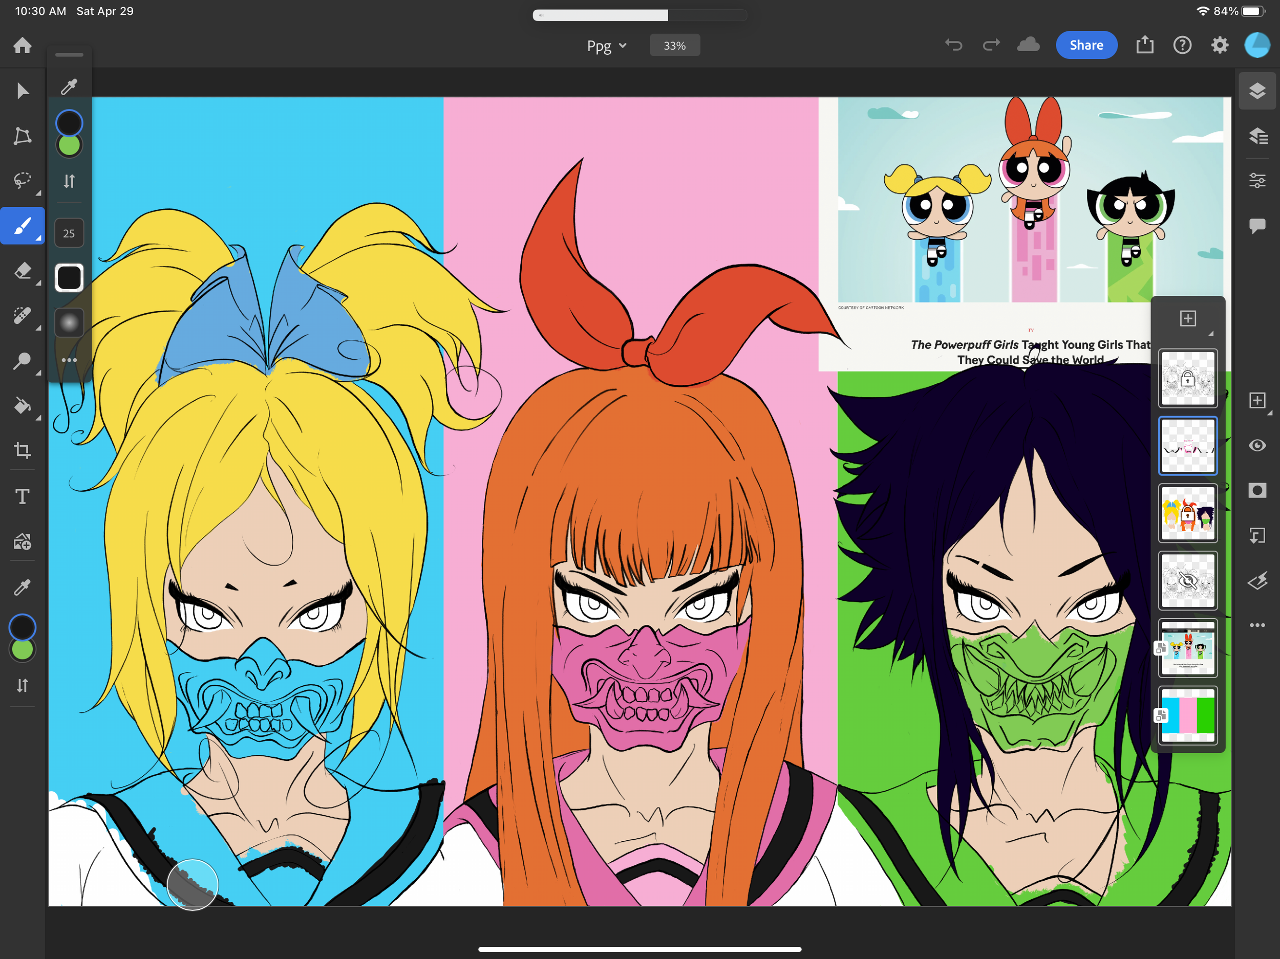The image size is (1280, 959).
Task: Select the blue-pink-green background layer thumbnail
Action: pos(1187,715)
